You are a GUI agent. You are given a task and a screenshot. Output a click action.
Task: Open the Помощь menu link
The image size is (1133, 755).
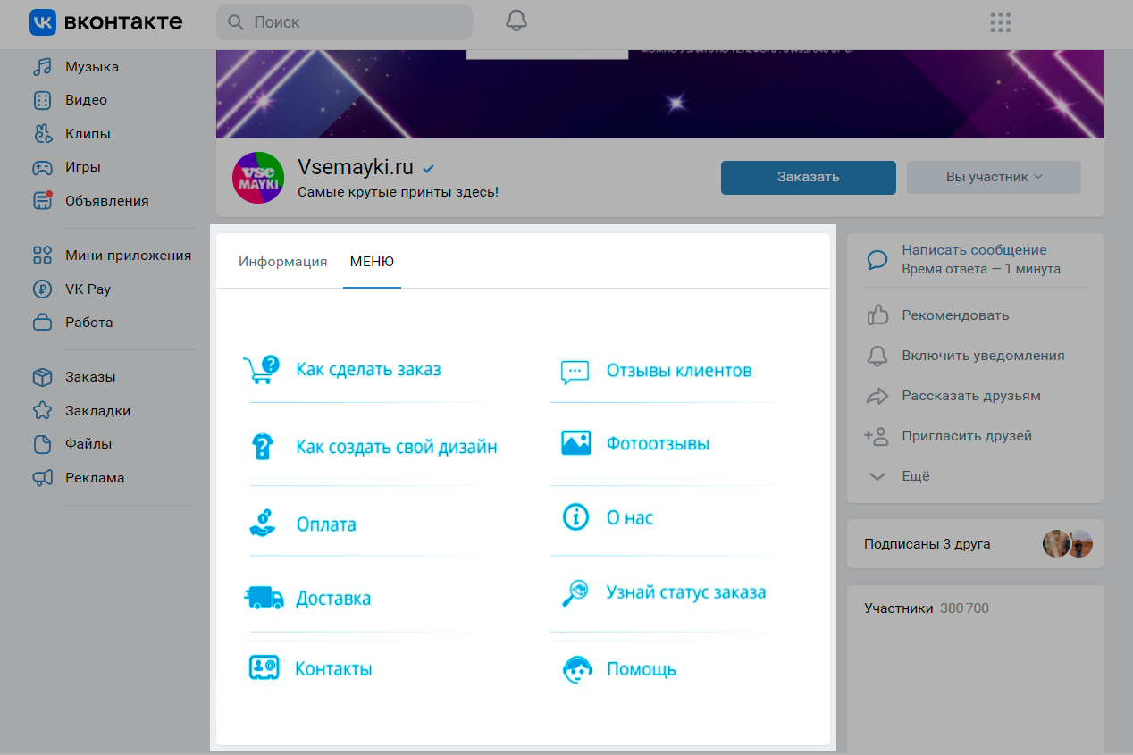coord(642,669)
